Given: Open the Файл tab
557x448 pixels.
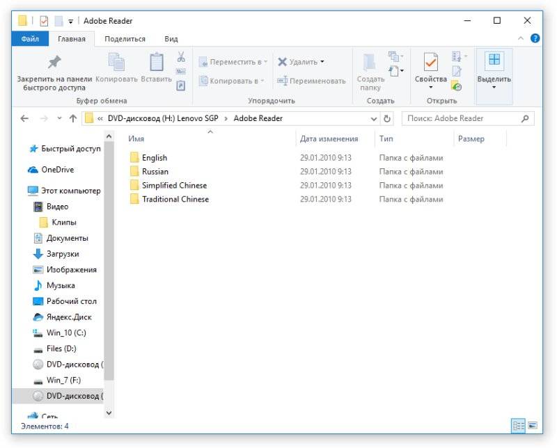Looking at the screenshot, I should pyautogui.click(x=30, y=39).
